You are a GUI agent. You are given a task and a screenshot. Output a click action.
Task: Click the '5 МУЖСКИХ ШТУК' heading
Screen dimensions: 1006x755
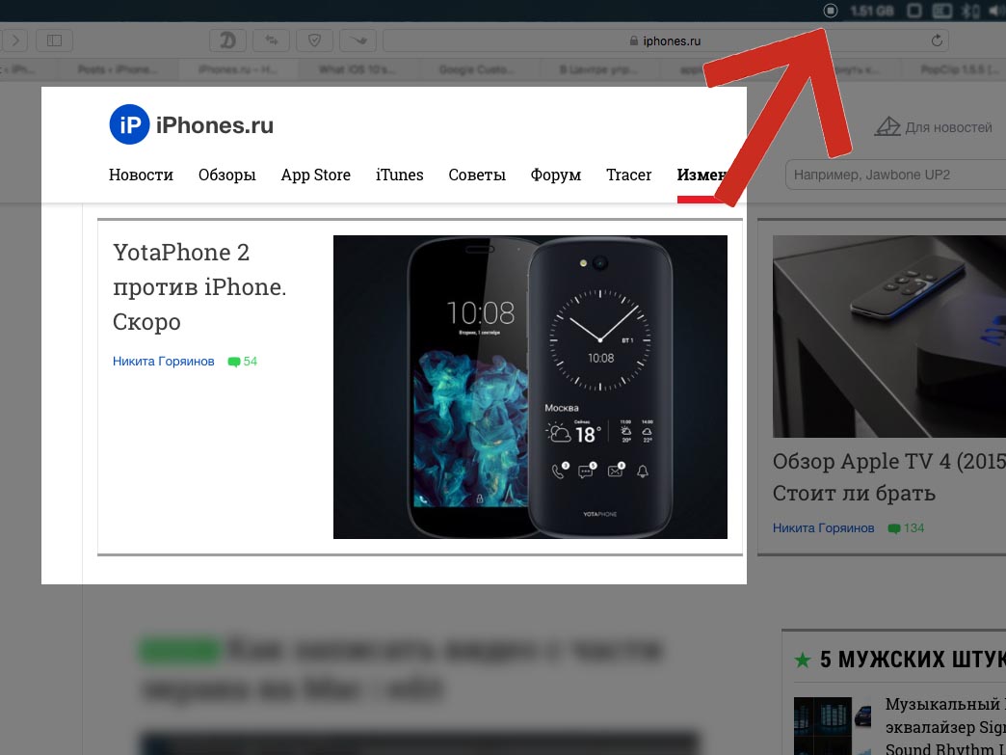913,660
